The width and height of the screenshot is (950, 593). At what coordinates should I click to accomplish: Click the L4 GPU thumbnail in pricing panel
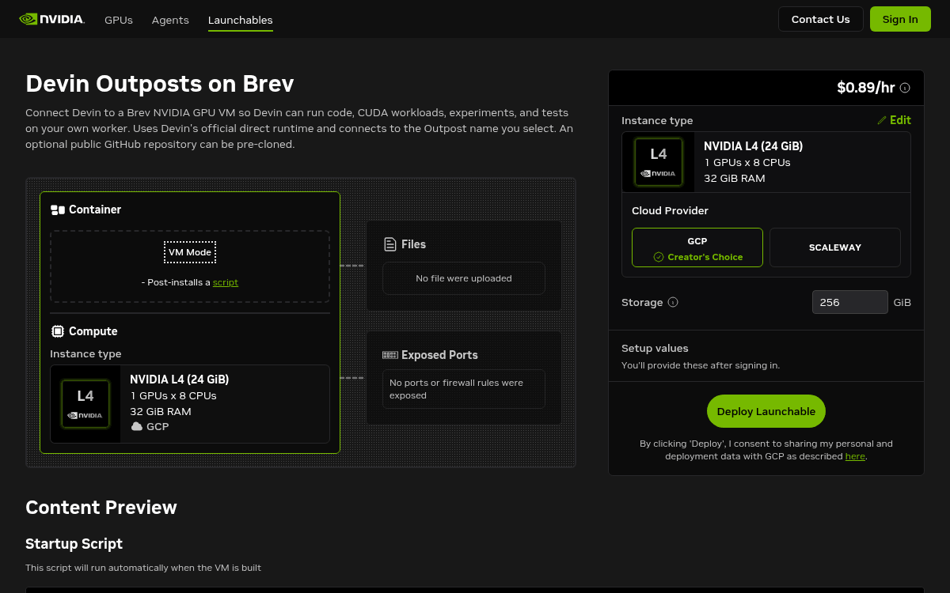click(x=659, y=162)
